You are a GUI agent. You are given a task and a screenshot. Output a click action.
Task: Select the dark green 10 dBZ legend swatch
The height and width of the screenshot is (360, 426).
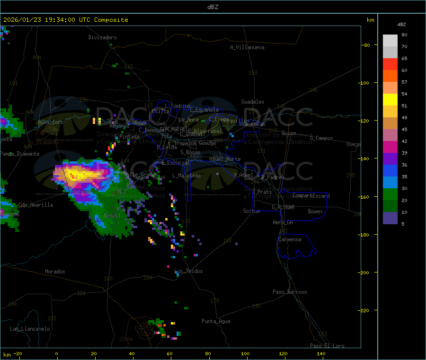[x=390, y=206]
